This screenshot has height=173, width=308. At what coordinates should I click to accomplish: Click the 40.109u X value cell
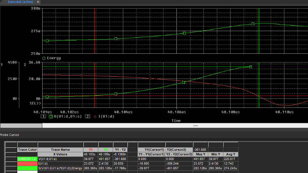[x=106, y=154]
